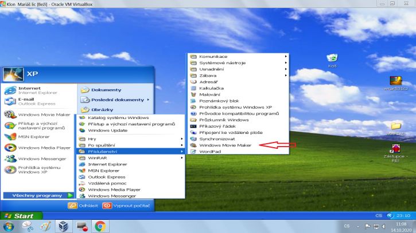Click Vypnout počítač button

(x=126, y=206)
